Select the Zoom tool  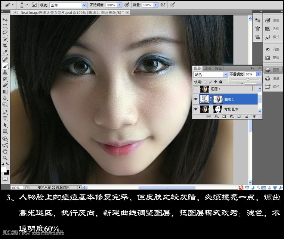[5, 158]
